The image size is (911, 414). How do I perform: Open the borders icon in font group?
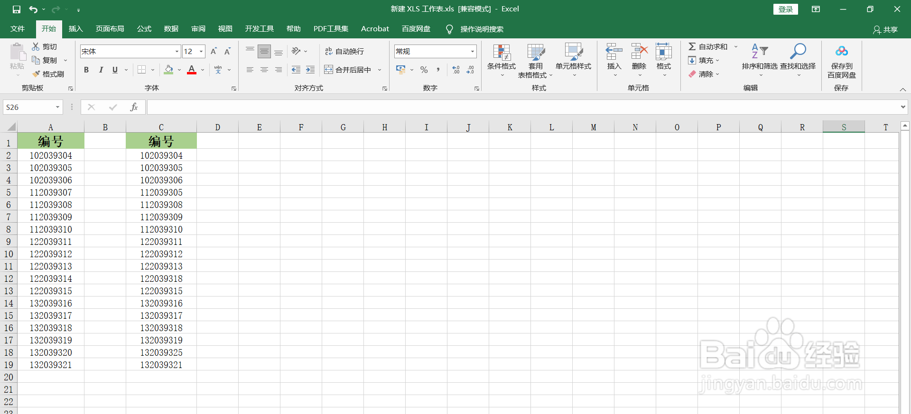point(141,70)
